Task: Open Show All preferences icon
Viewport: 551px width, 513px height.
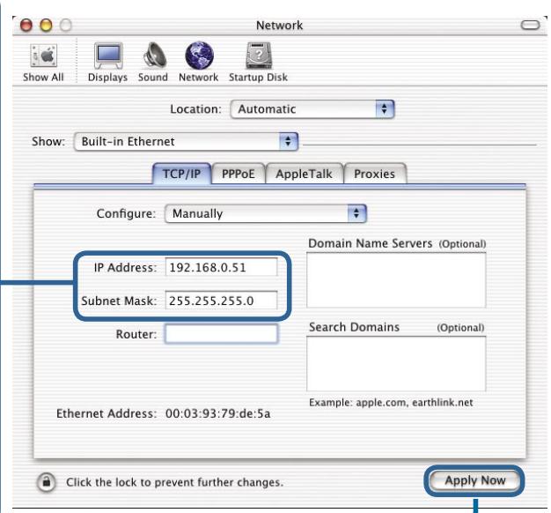Action: pyautogui.click(x=43, y=63)
